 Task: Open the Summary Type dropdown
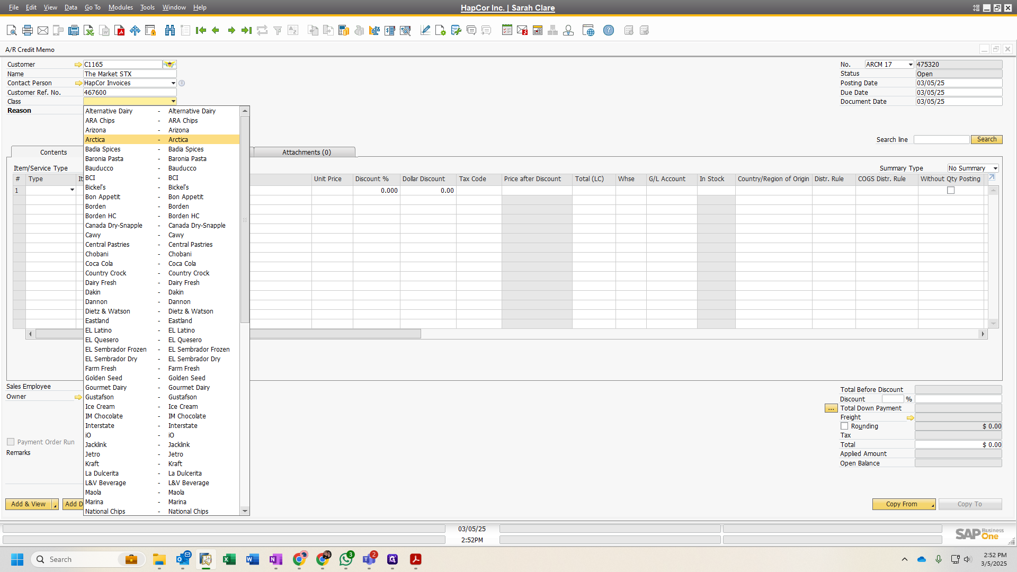(x=995, y=168)
